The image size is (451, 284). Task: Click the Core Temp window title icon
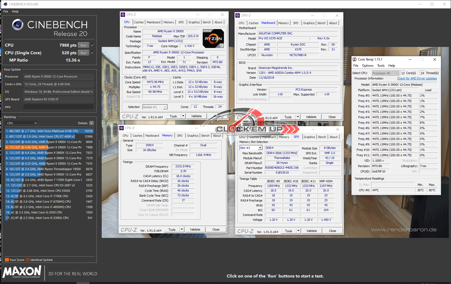tap(354, 59)
